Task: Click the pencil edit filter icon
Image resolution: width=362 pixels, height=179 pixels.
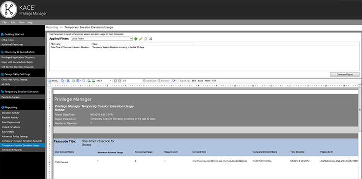Action: click(141, 39)
